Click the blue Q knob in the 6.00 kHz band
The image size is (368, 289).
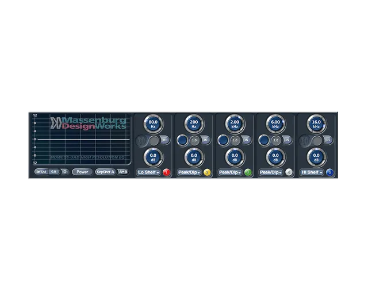264,140
